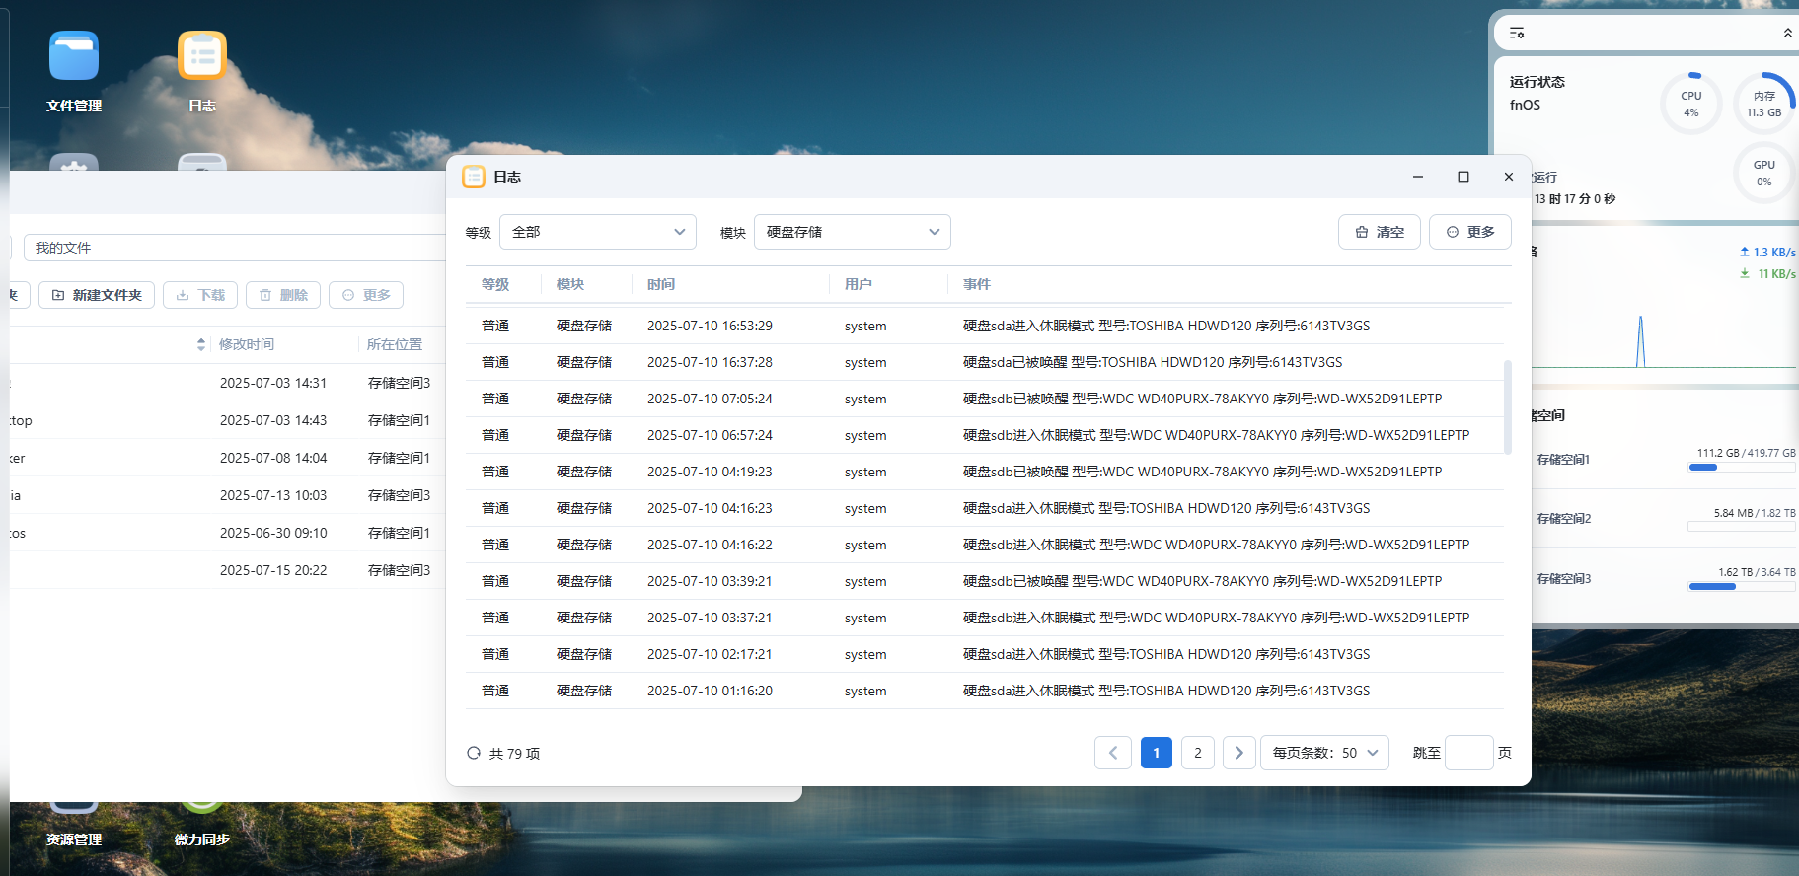This screenshot has width=1799, height=876.
Task: Click the refresh icon beside 共 79 项
Action: (474, 753)
